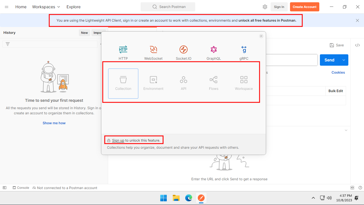This screenshot has width=364, height=205.
Task: Open the code snippet panel icon
Action: coord(357,45)
